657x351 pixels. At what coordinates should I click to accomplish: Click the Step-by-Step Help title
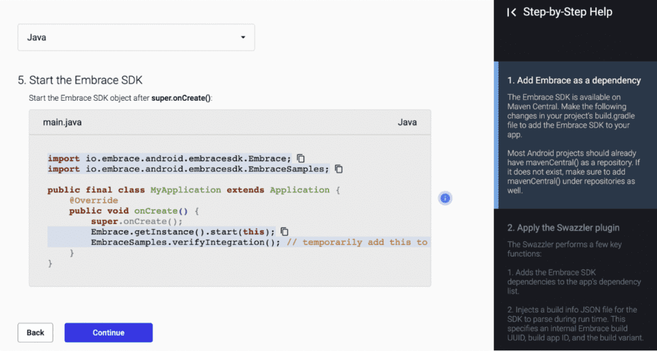pos(567,12)
